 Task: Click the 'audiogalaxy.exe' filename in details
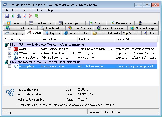tap(28, 89)
